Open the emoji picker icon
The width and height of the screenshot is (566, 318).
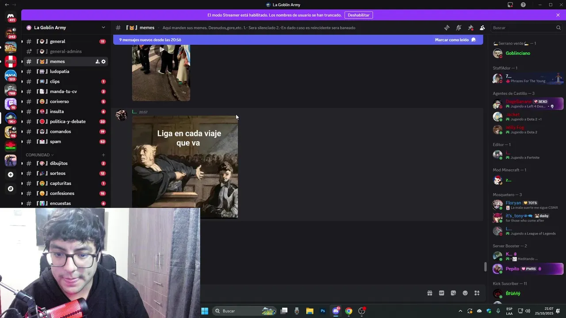coord(465,293)
